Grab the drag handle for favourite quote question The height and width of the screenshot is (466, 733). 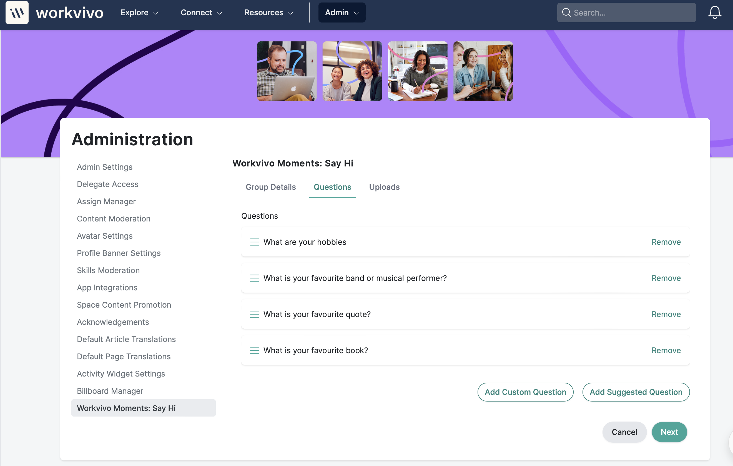click(x=255, y=314)
